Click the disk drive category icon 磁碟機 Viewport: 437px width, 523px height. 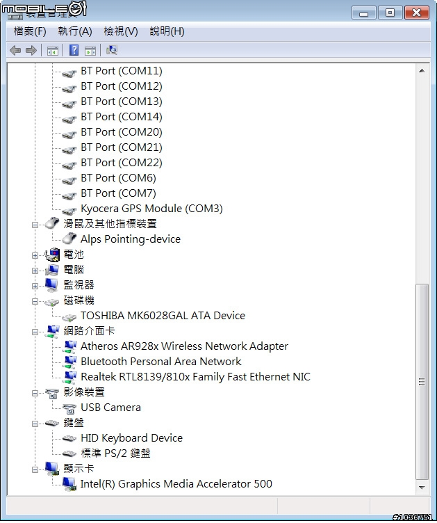pos(52,302)
